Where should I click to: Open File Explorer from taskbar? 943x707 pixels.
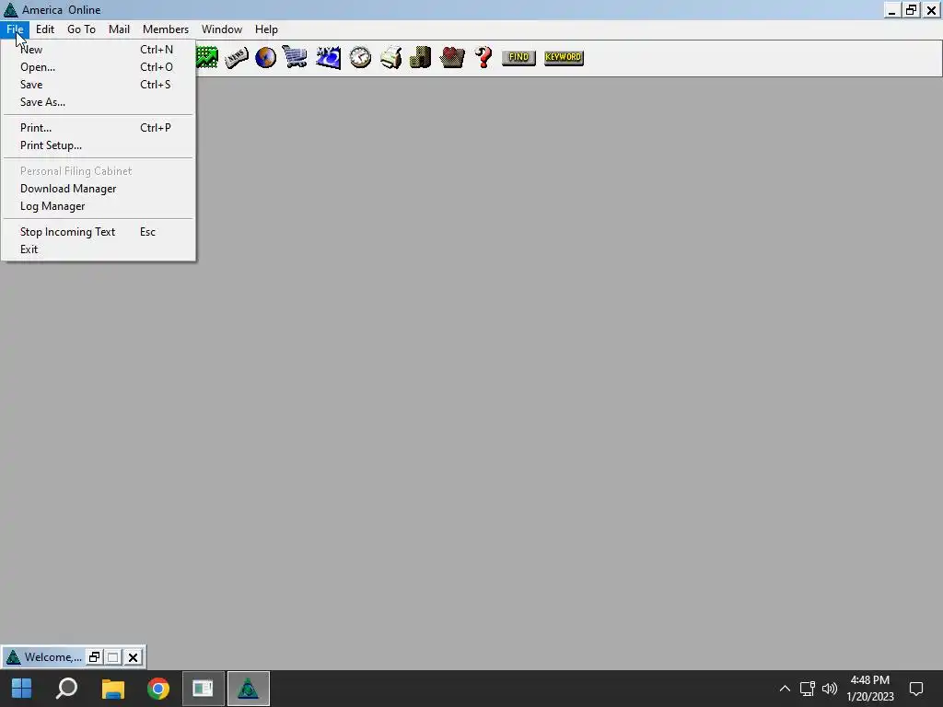tap(112, 689)
